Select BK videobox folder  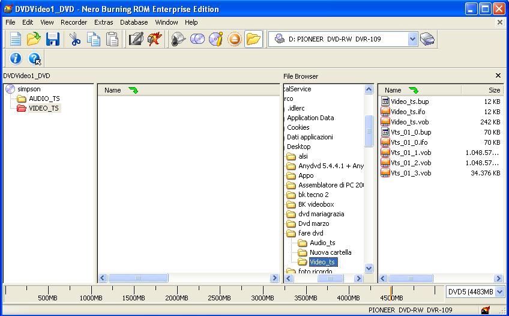[316, 204]
